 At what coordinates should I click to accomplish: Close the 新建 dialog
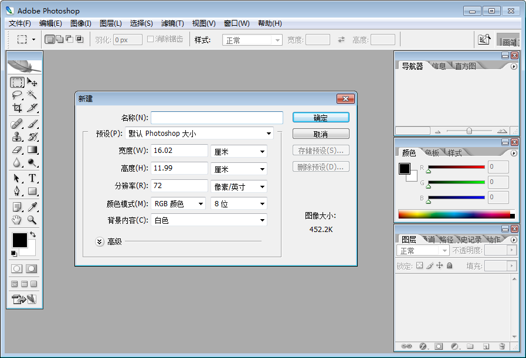345,98
